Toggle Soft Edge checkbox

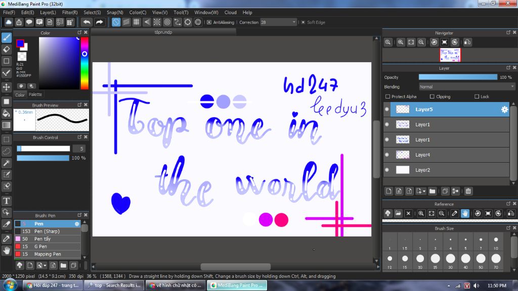tap(303, 22)
